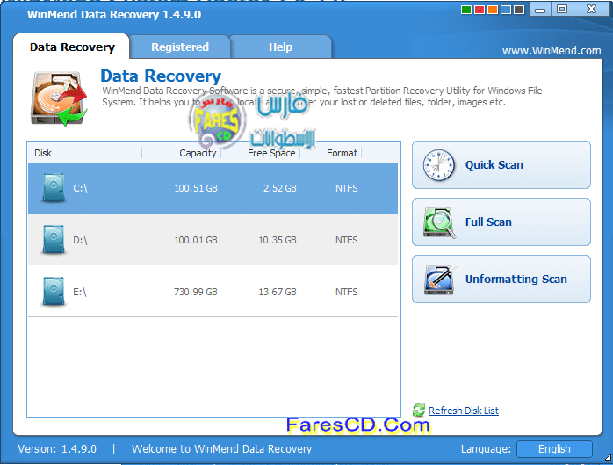This screenshot has width=613, height=465.
Task: Click the NTFS format cell for E:\
Action: pyautogui.click(x=346, y=292)
